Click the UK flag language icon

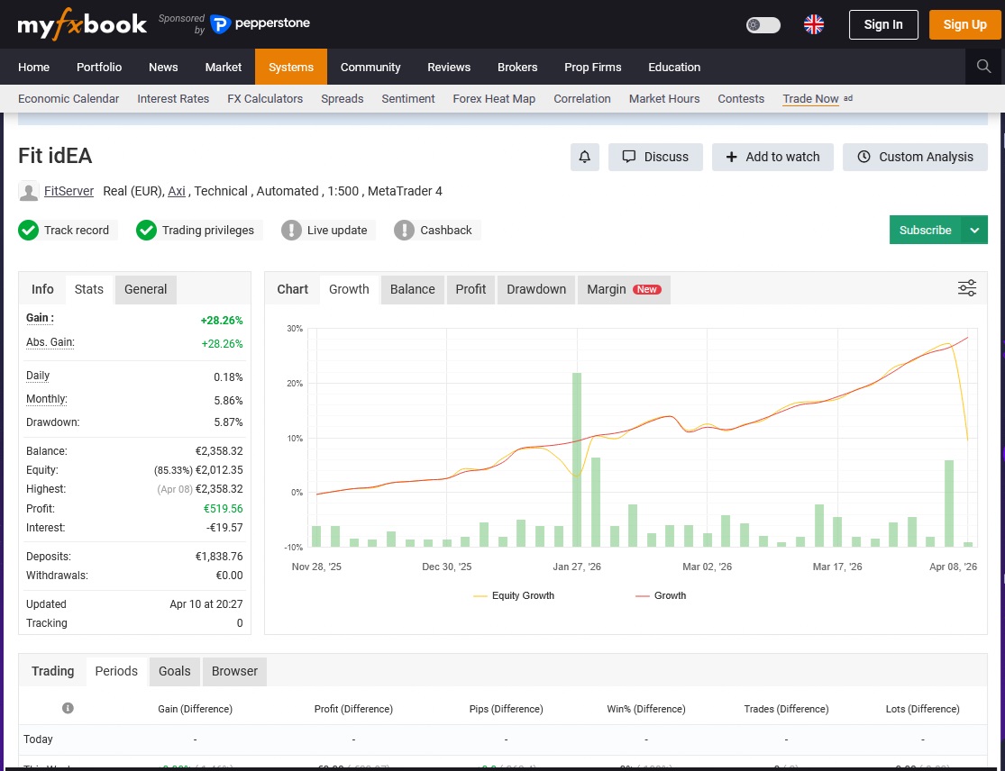(x=814, y=24)
